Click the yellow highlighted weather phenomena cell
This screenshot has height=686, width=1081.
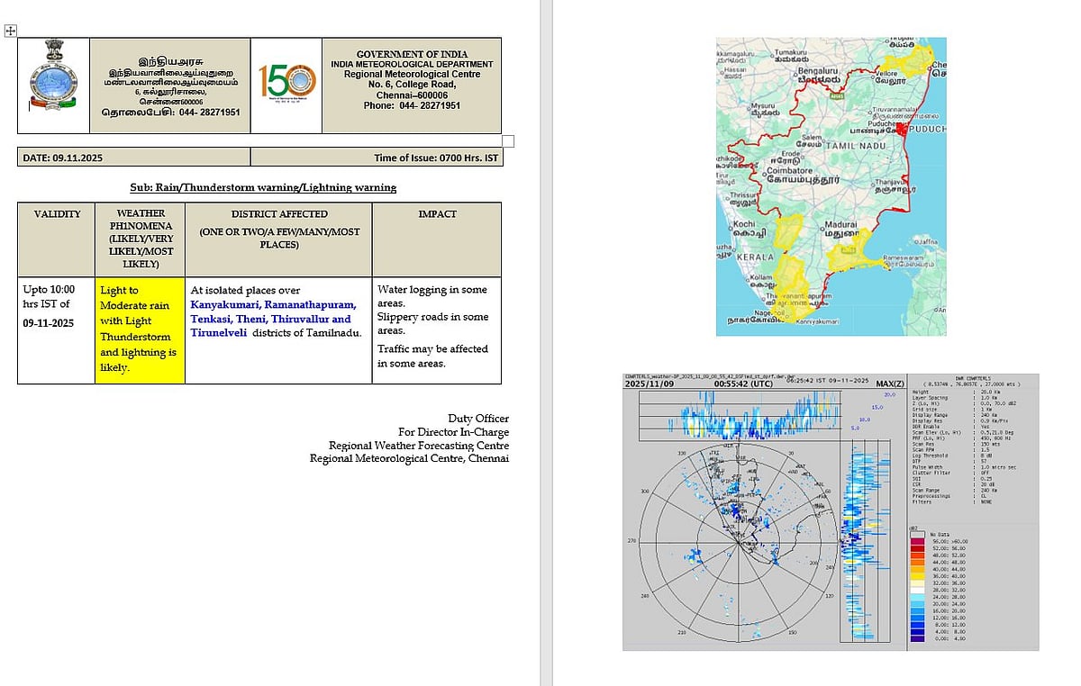(140, 329)
